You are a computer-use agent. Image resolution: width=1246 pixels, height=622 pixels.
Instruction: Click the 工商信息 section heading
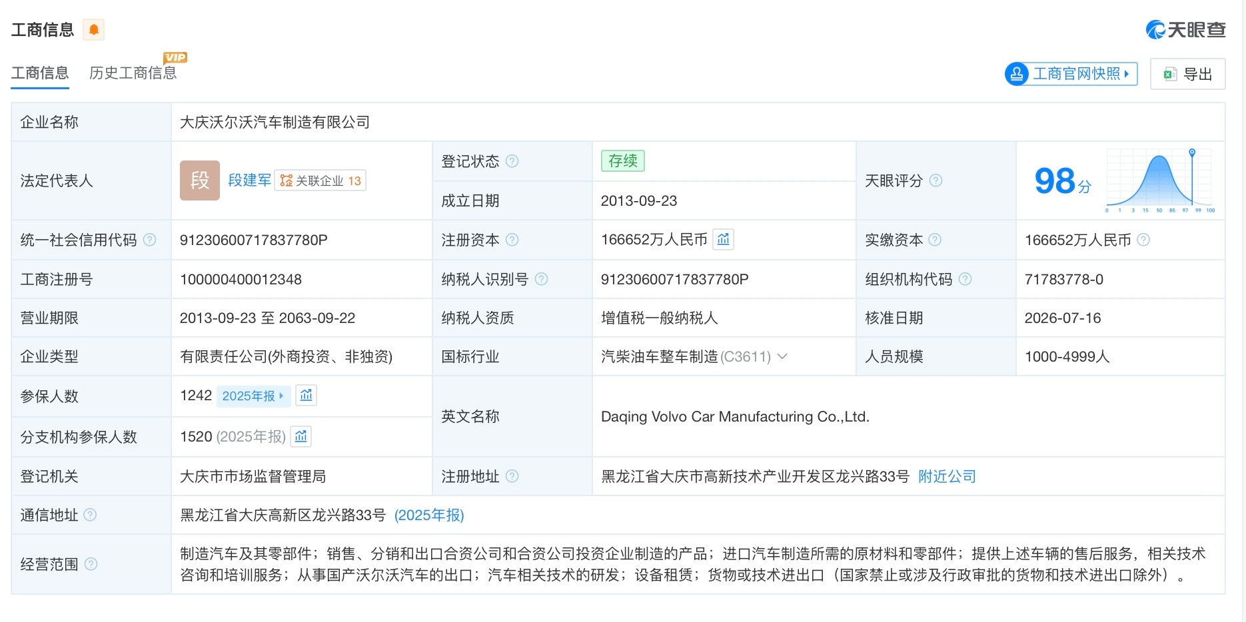[43, 29]
